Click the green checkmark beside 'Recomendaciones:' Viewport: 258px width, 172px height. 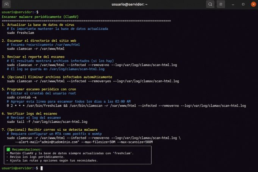tap(8, 149)
